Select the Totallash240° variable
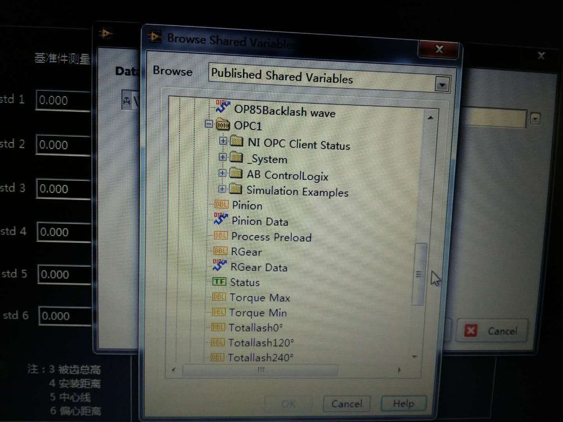The image size is (563, 422). tap(261, 358)
